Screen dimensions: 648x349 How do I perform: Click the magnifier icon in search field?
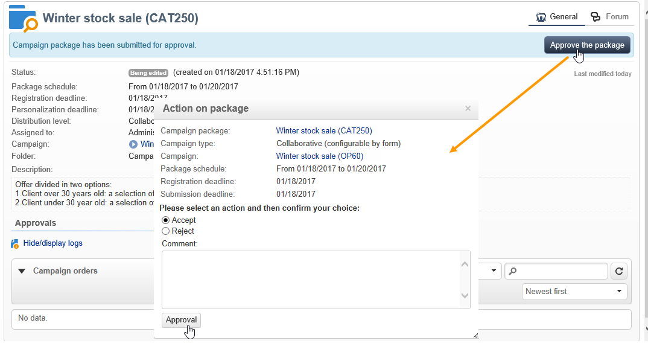tap(513, 271)
